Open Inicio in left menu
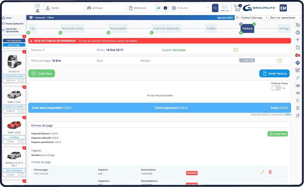This screenshot has height=187, width=304. tap(8, 18)
